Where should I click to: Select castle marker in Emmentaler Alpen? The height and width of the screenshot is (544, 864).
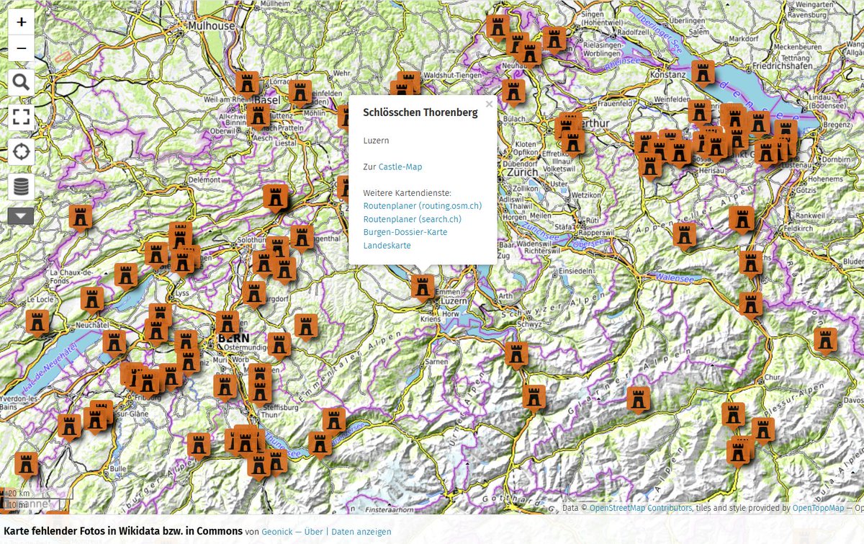[x=306, y=326]
